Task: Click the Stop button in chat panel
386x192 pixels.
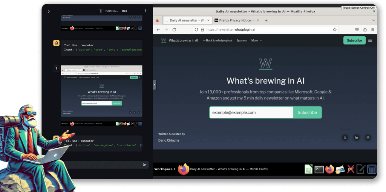Action: (124, 11)
